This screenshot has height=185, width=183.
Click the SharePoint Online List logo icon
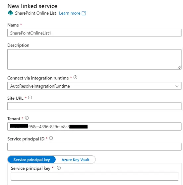10,13
